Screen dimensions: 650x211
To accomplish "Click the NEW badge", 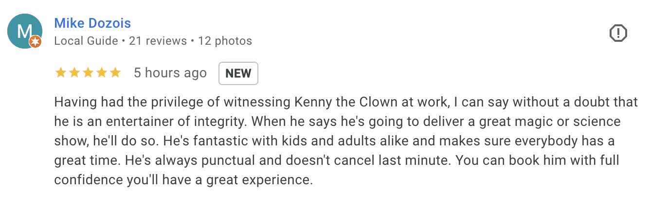I will pyautogui.click(x=238, y=73).
